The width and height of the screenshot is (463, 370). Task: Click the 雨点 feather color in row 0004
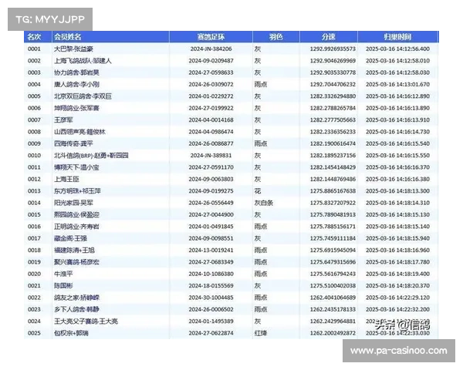(x=261, y=84)
